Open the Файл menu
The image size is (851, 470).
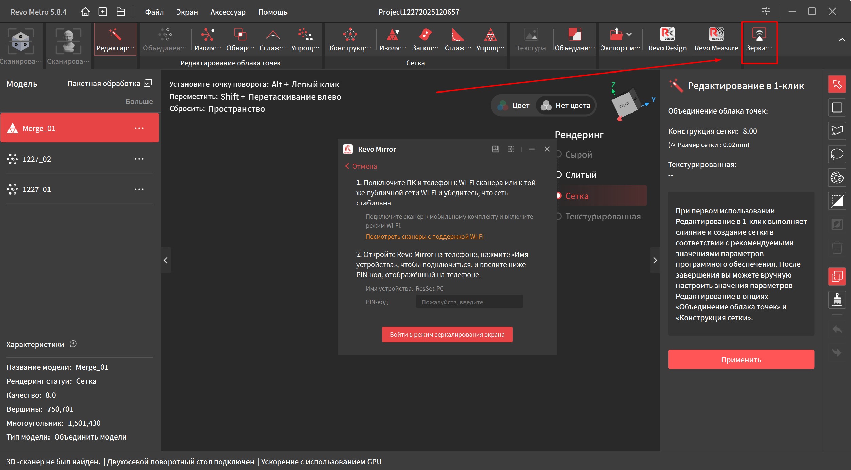coord(154,12)
